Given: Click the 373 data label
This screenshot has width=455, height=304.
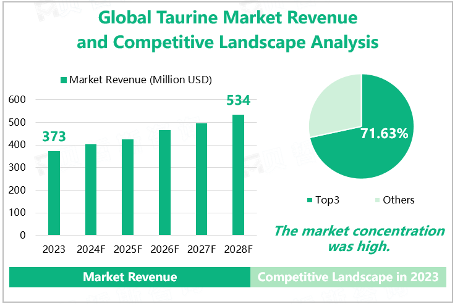Looking at the screenshot, I should pos(54,136).
